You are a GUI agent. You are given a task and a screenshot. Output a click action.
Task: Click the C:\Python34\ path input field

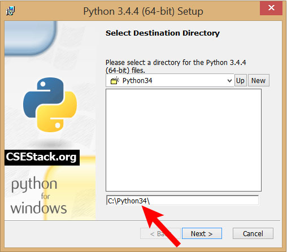click(x=182, y=201)
